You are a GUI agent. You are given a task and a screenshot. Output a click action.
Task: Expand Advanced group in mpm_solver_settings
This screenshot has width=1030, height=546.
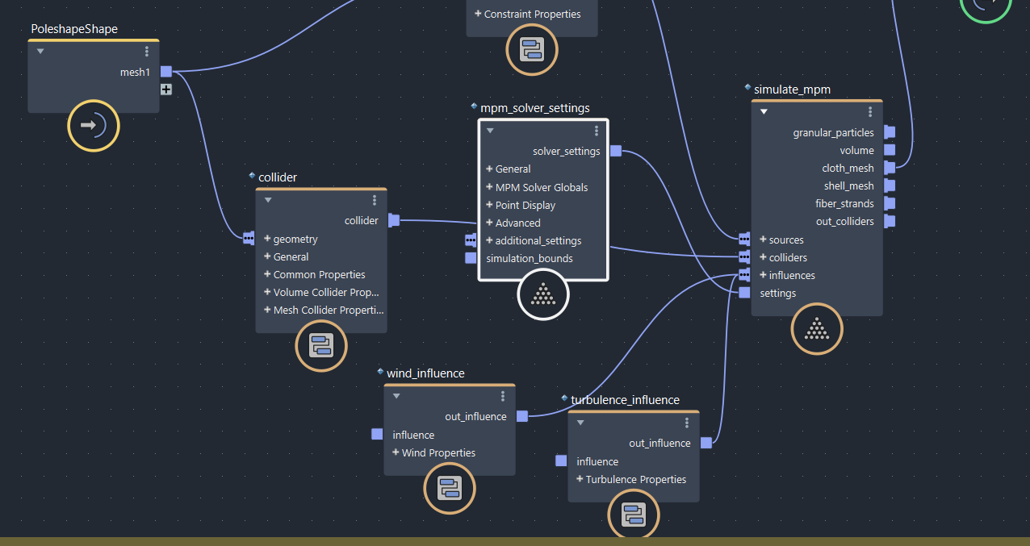489,223
